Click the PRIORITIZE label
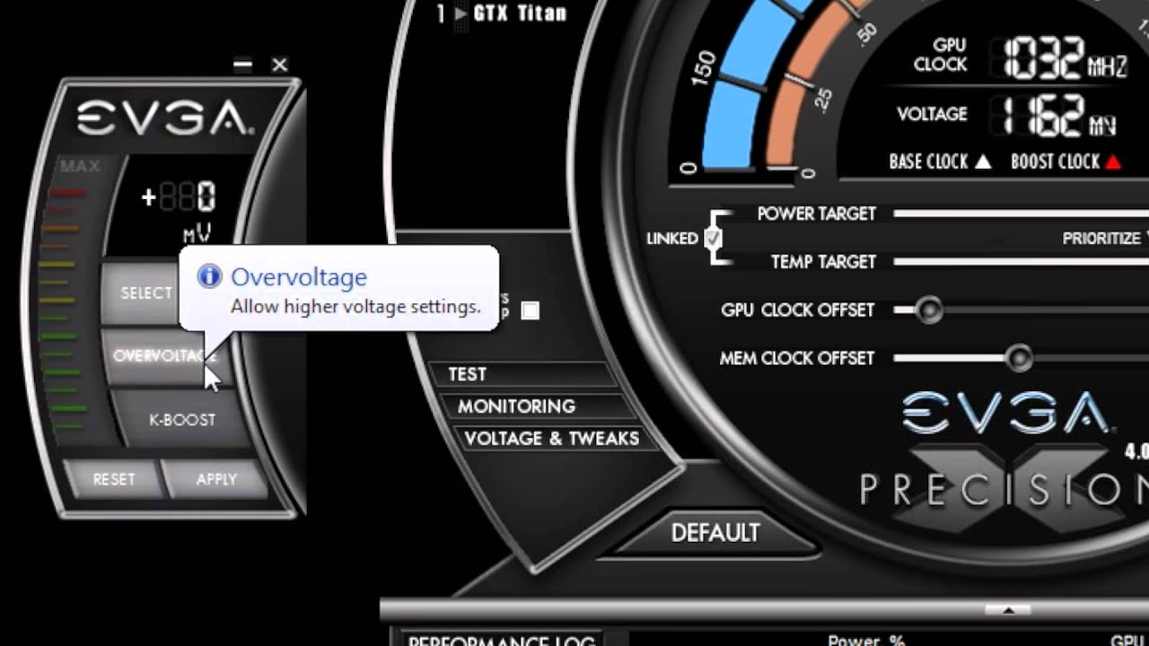 click(1101, 239)
